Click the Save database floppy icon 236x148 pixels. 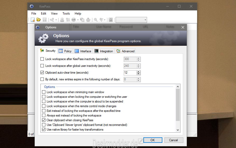pyautogui.click(x=45, y=20)
